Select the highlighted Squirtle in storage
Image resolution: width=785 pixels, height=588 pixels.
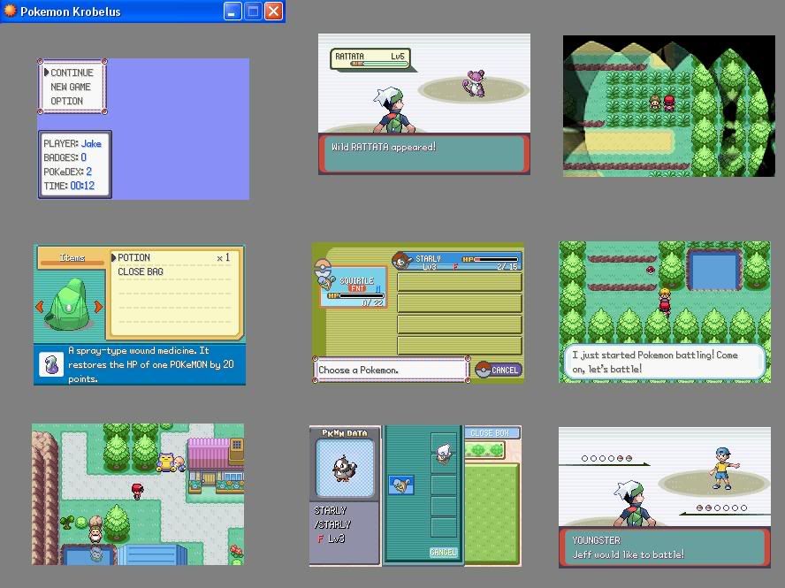pyautogui.click(x=401, y=485)
